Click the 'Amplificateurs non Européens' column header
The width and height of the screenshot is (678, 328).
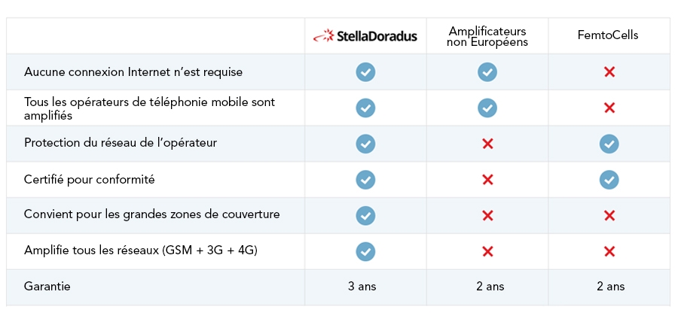[x=487, y=35]
